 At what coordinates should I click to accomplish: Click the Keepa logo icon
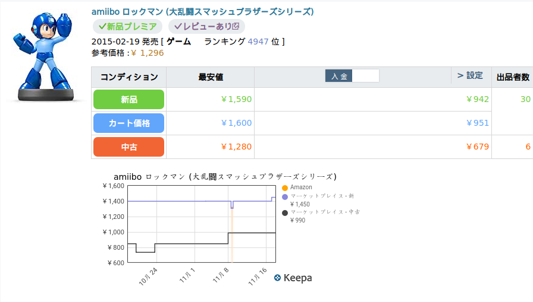tap(278, 278)
